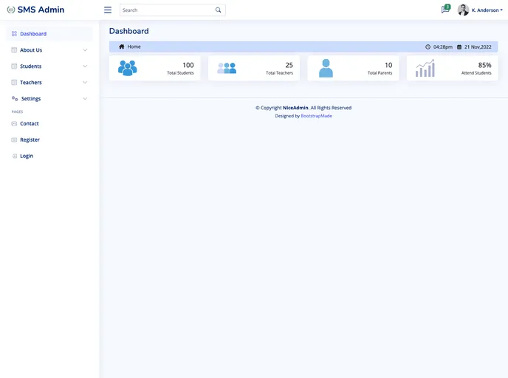Screen dimensions: 508x378
Task: Toggle the sidebar with the hamburger icon
Action: point(108,10)
